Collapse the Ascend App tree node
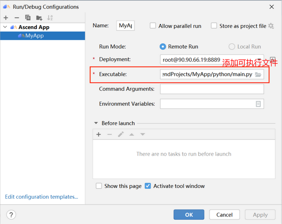The width and height of the screenshot is (282, 224). point(5,27)
